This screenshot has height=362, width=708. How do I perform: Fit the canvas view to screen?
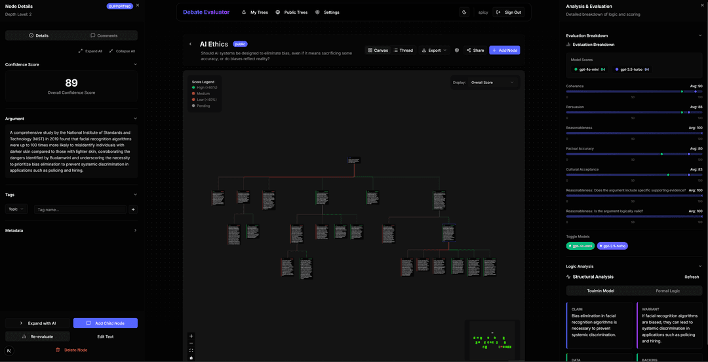[x=191, y=351]
